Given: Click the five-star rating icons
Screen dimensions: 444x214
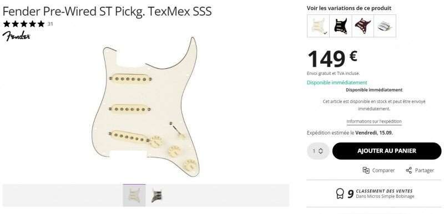Looking at the screenshot, I should (24, 24).
